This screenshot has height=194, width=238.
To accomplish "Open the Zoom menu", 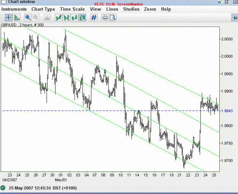I will tap(150, 9).
